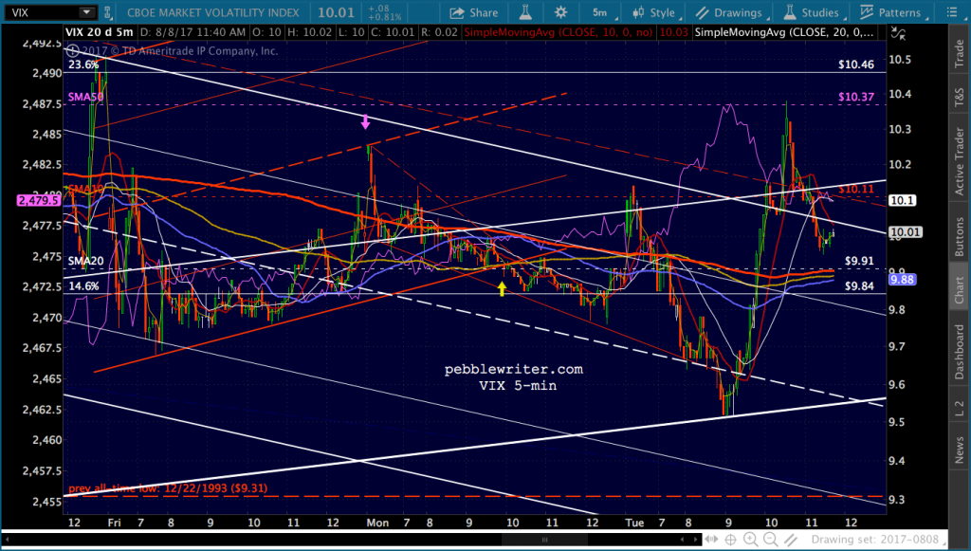Click the Share button in toolbar

point(473,13)
